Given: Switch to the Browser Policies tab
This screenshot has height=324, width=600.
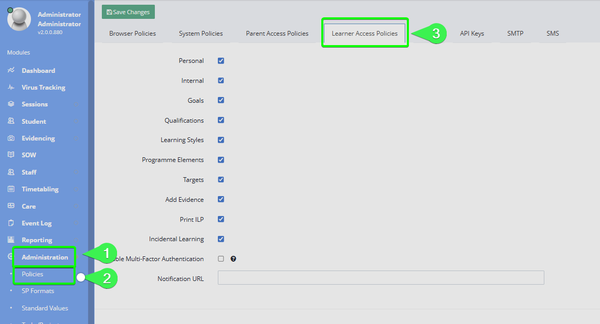Looking at the screenshot, I should pyautogui.click(x=132, y=34).
